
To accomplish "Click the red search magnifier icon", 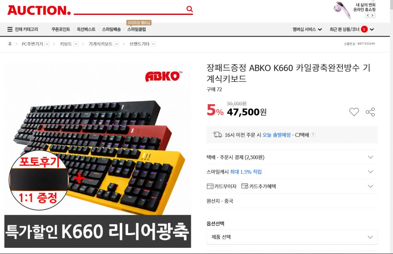I will (190, 9).
